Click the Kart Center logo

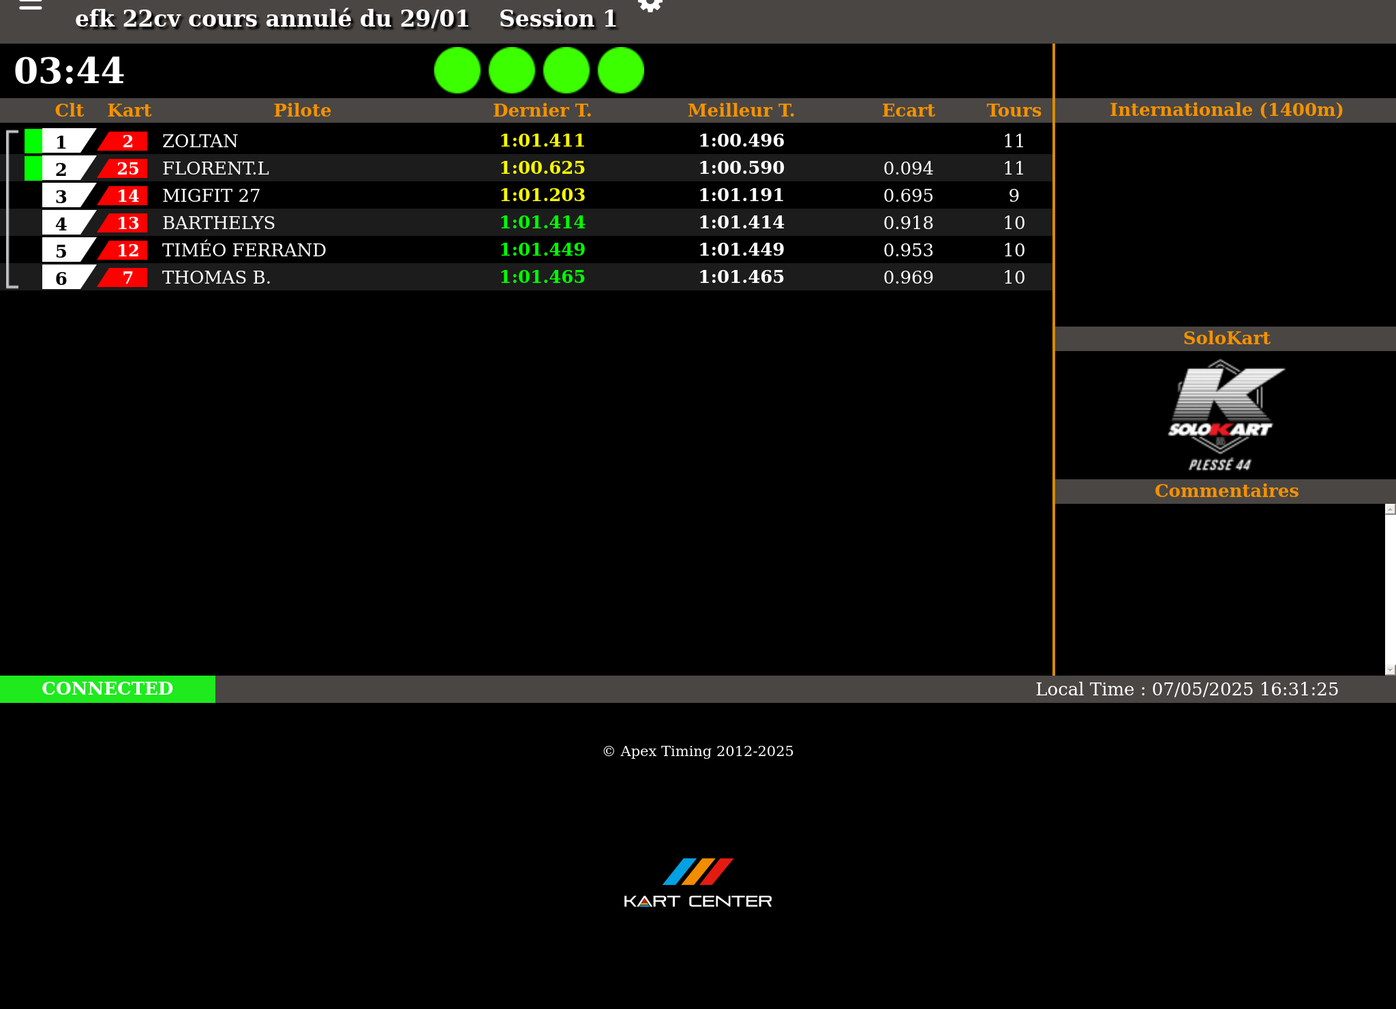pyautogui.click(x=697, y=884)
